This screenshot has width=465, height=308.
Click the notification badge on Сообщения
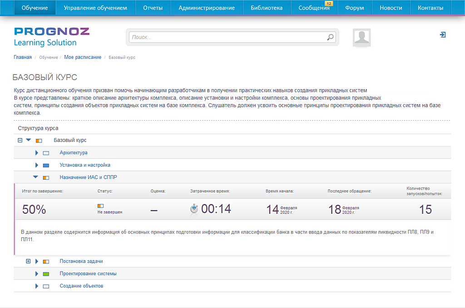pos(329,4)
